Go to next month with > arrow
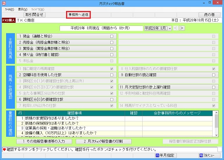The height and width of the screenshot is (160, 224). click(x=182, y=28)
